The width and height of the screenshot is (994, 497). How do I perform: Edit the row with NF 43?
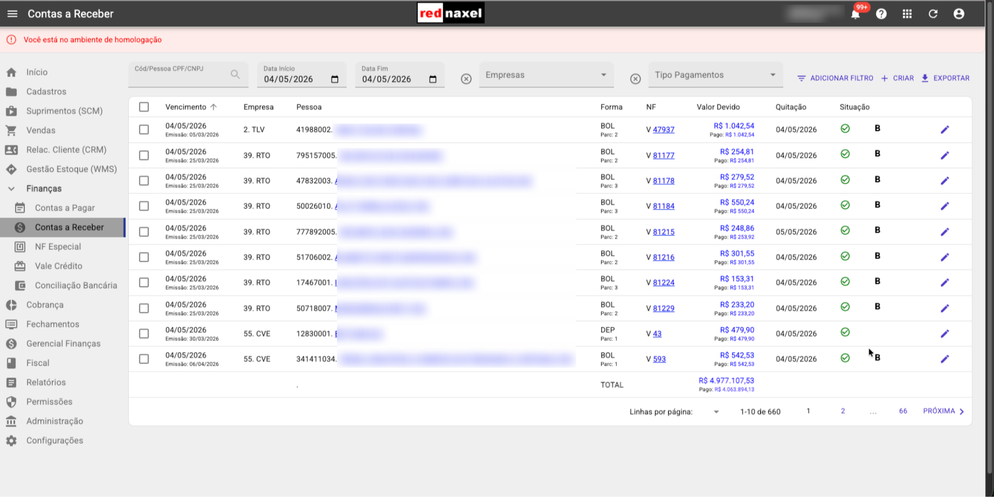945,334
